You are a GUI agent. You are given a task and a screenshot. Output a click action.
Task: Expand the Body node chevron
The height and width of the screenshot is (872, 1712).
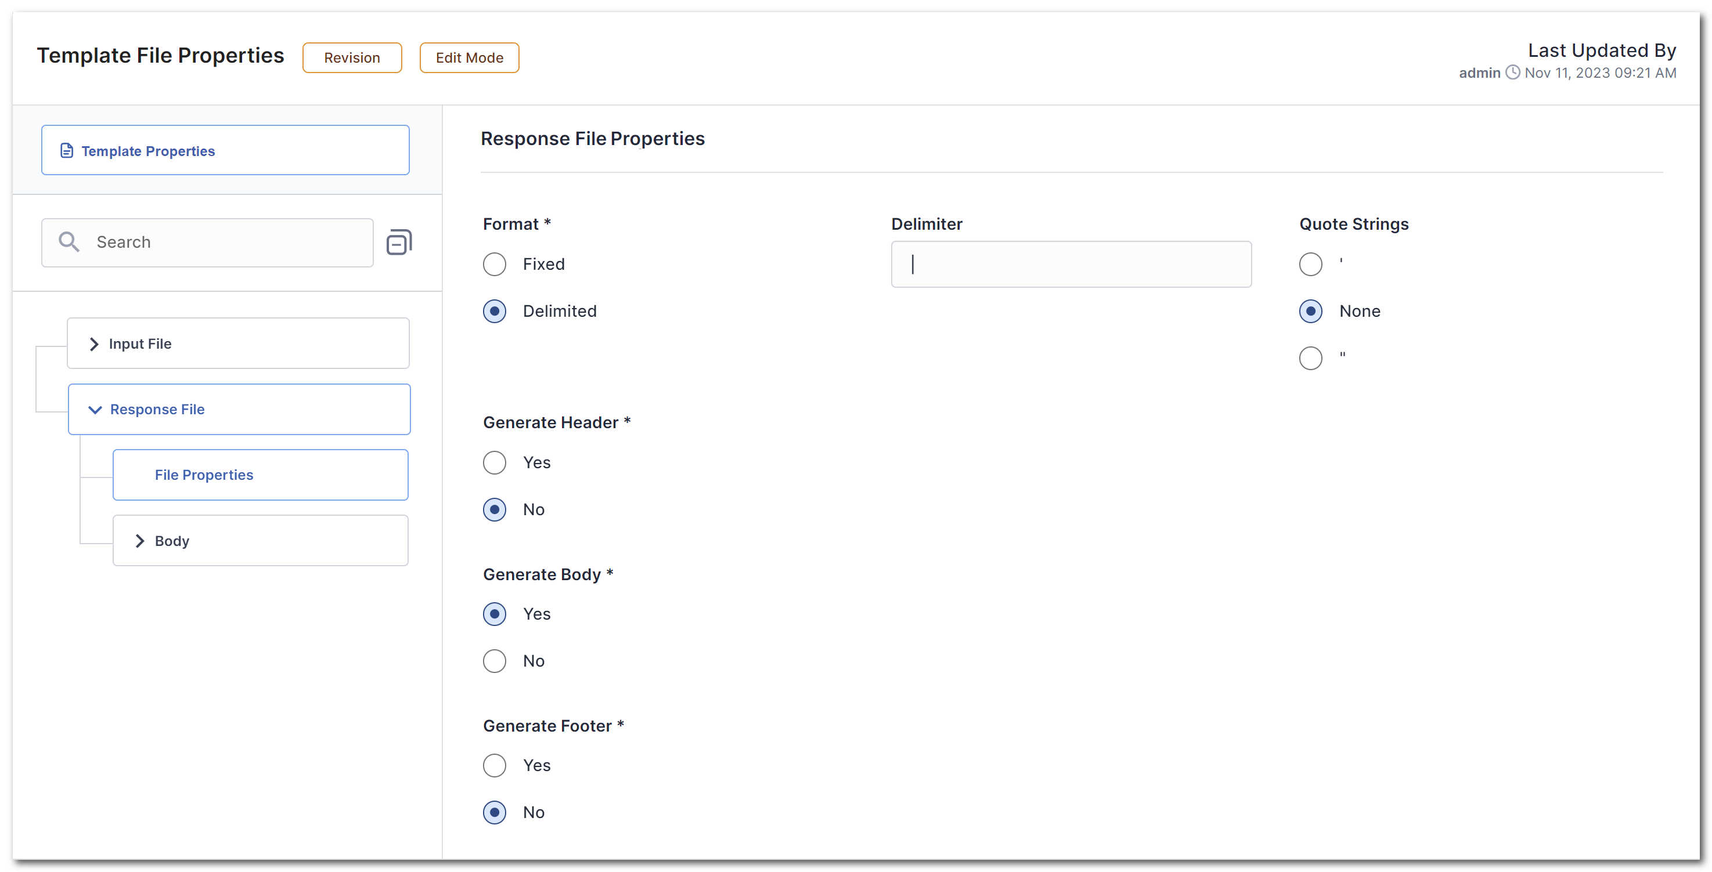139,541
